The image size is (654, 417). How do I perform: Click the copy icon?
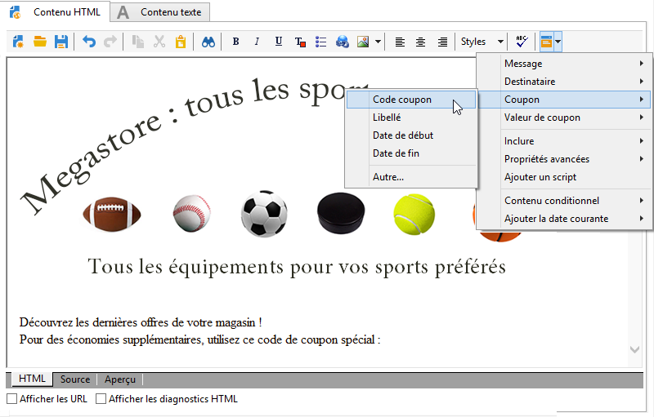[138, 42]
